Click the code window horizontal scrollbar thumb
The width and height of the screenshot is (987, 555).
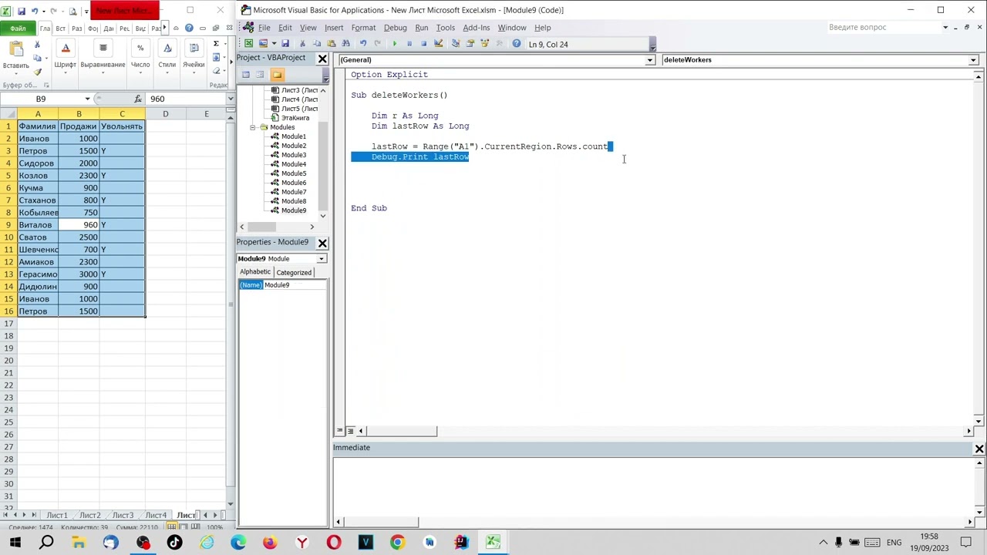pos(401,431)
